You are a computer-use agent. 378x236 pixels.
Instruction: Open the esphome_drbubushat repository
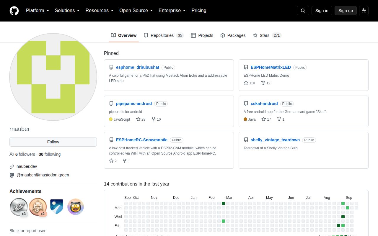(x=138, y=67)
